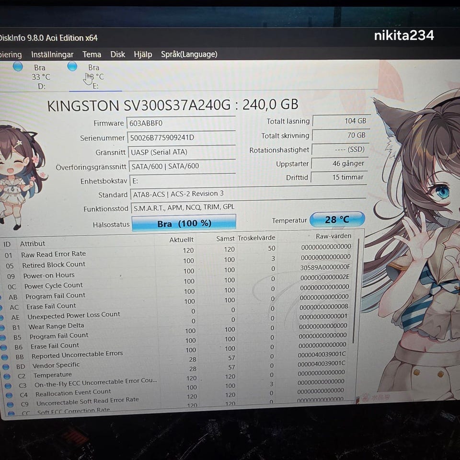Select the E: drive status icon

click(x=72, y=66)
